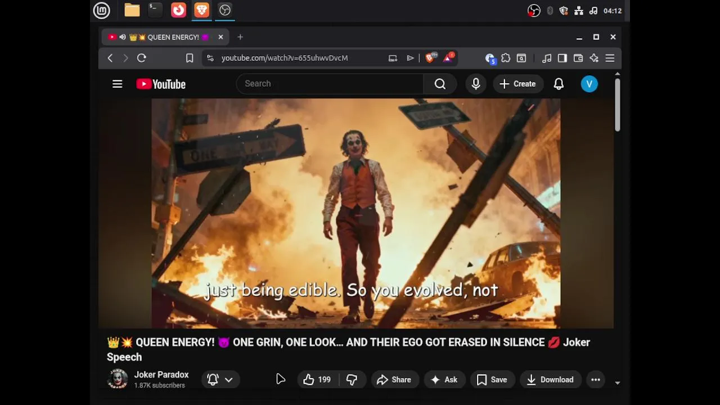Focus the YouTube Search input field

330,84
